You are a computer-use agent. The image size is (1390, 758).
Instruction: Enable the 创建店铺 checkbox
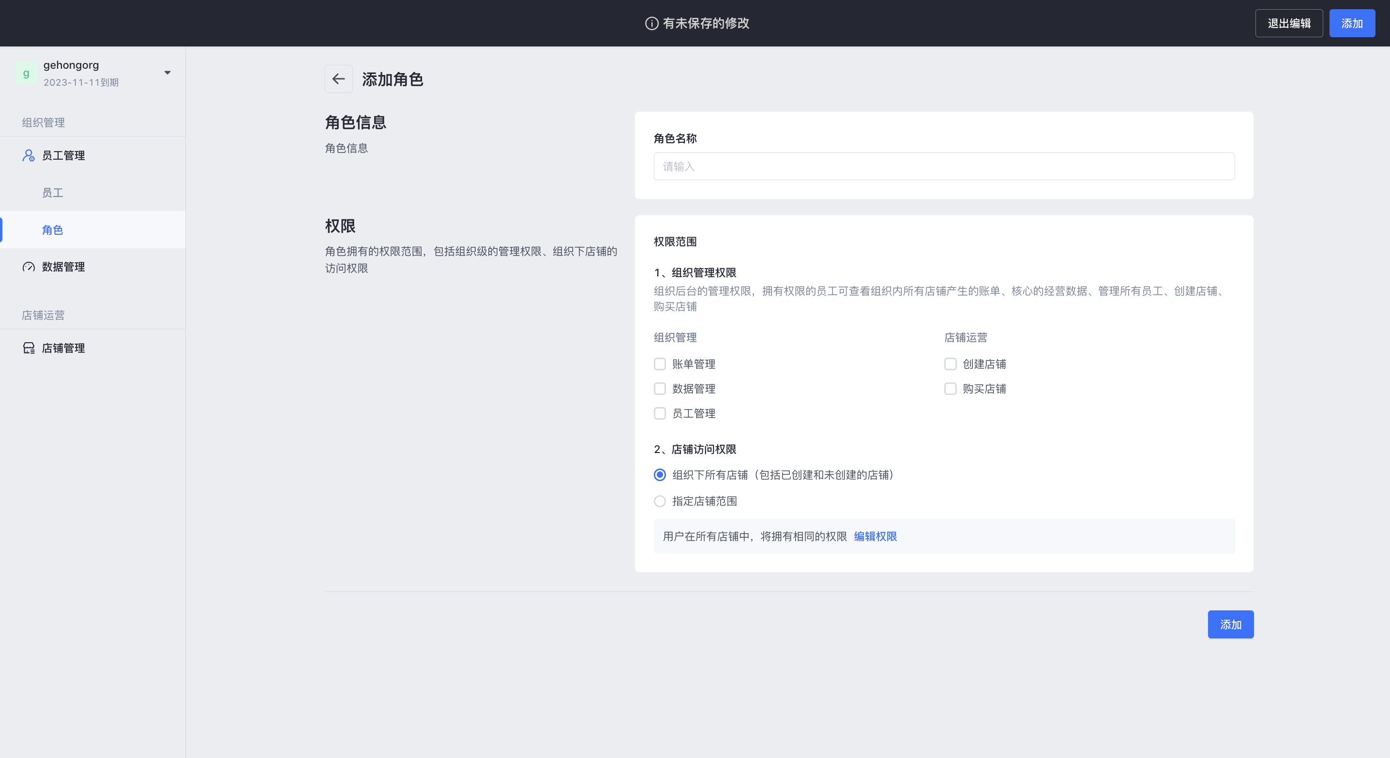point(950,364)
